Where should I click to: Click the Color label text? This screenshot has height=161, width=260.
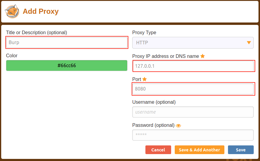coord(12,55)
